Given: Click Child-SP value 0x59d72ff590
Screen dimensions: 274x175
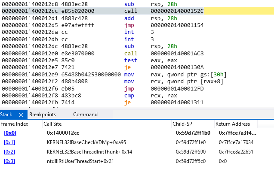Looking at the screenshot, I should click(191, 152).
